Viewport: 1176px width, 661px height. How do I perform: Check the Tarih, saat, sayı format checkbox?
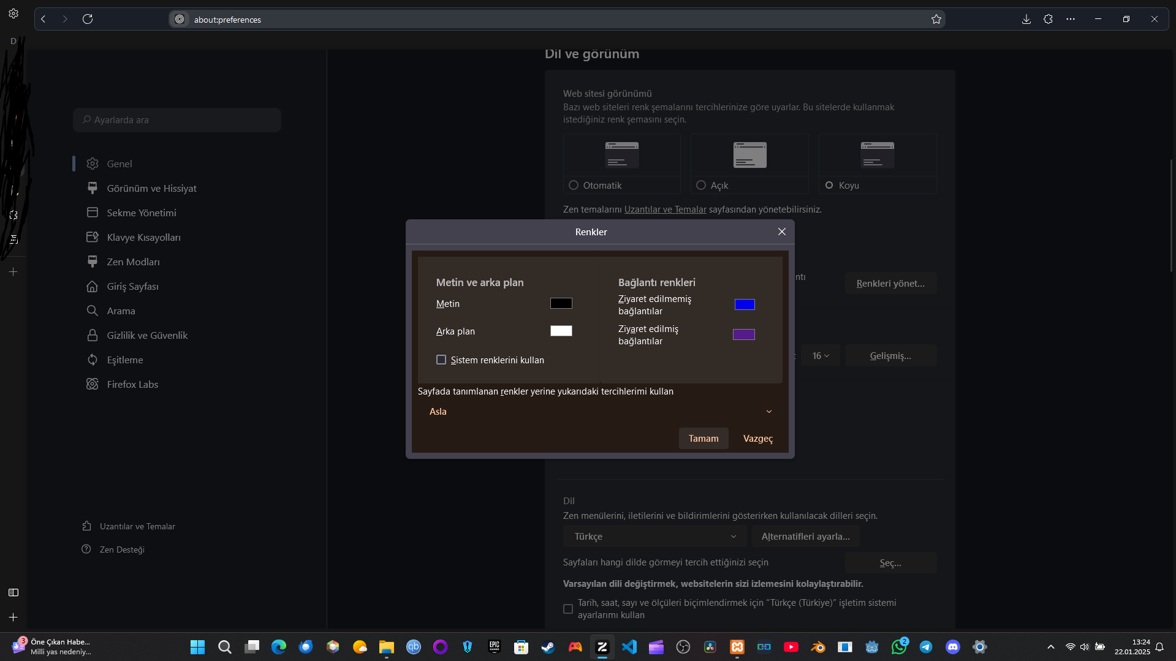(x=568, y=609)
